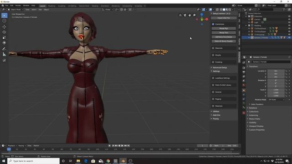Click the pan hand viewport icon
Viewport: 292px width, 164px height.
point(190,15)
